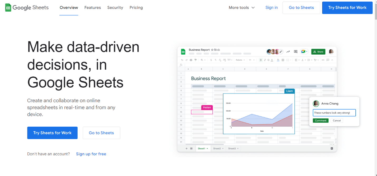Open the Pricing tab
Viewport: 377px width, 176px height.
(136, 7)
